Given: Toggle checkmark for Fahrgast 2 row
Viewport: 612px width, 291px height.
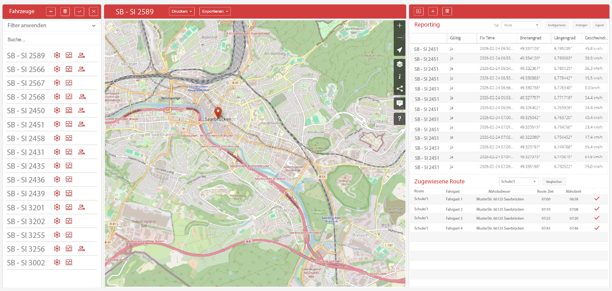Looking at the screenshot, I should tap(597, 209).
